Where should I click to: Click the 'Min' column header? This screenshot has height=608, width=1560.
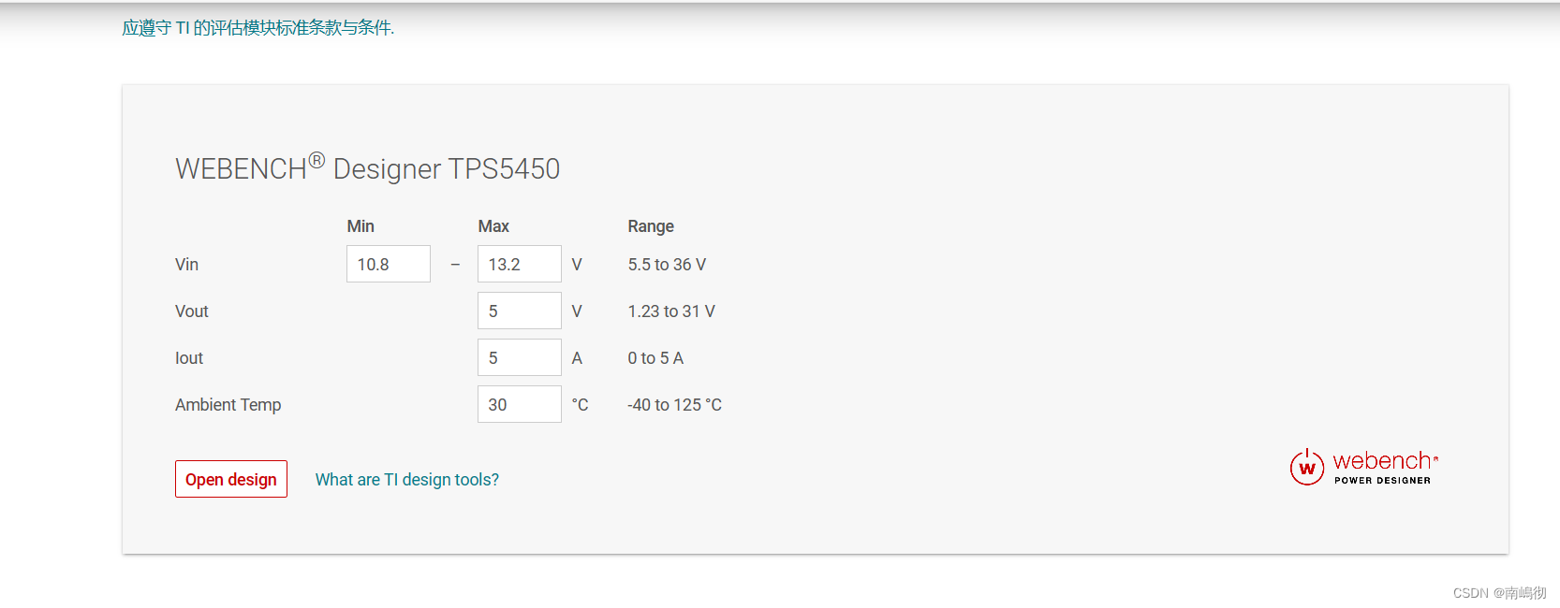tap(361, 226)
